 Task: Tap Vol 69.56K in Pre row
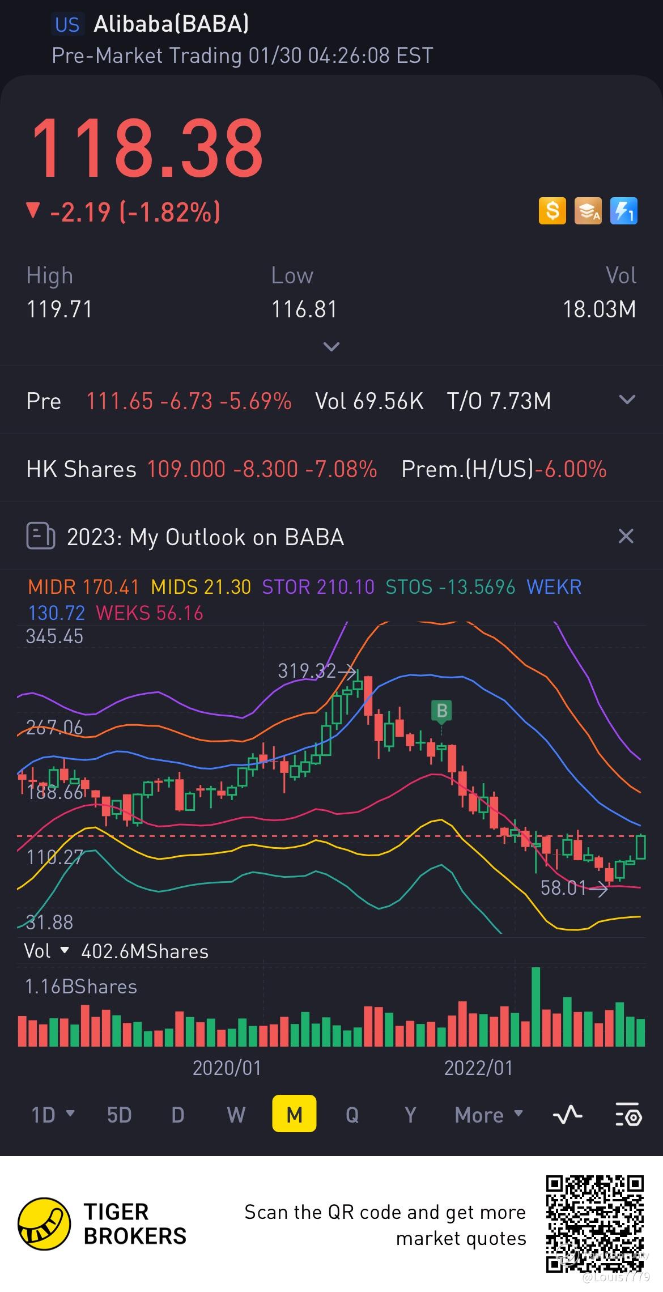(369, 401)
